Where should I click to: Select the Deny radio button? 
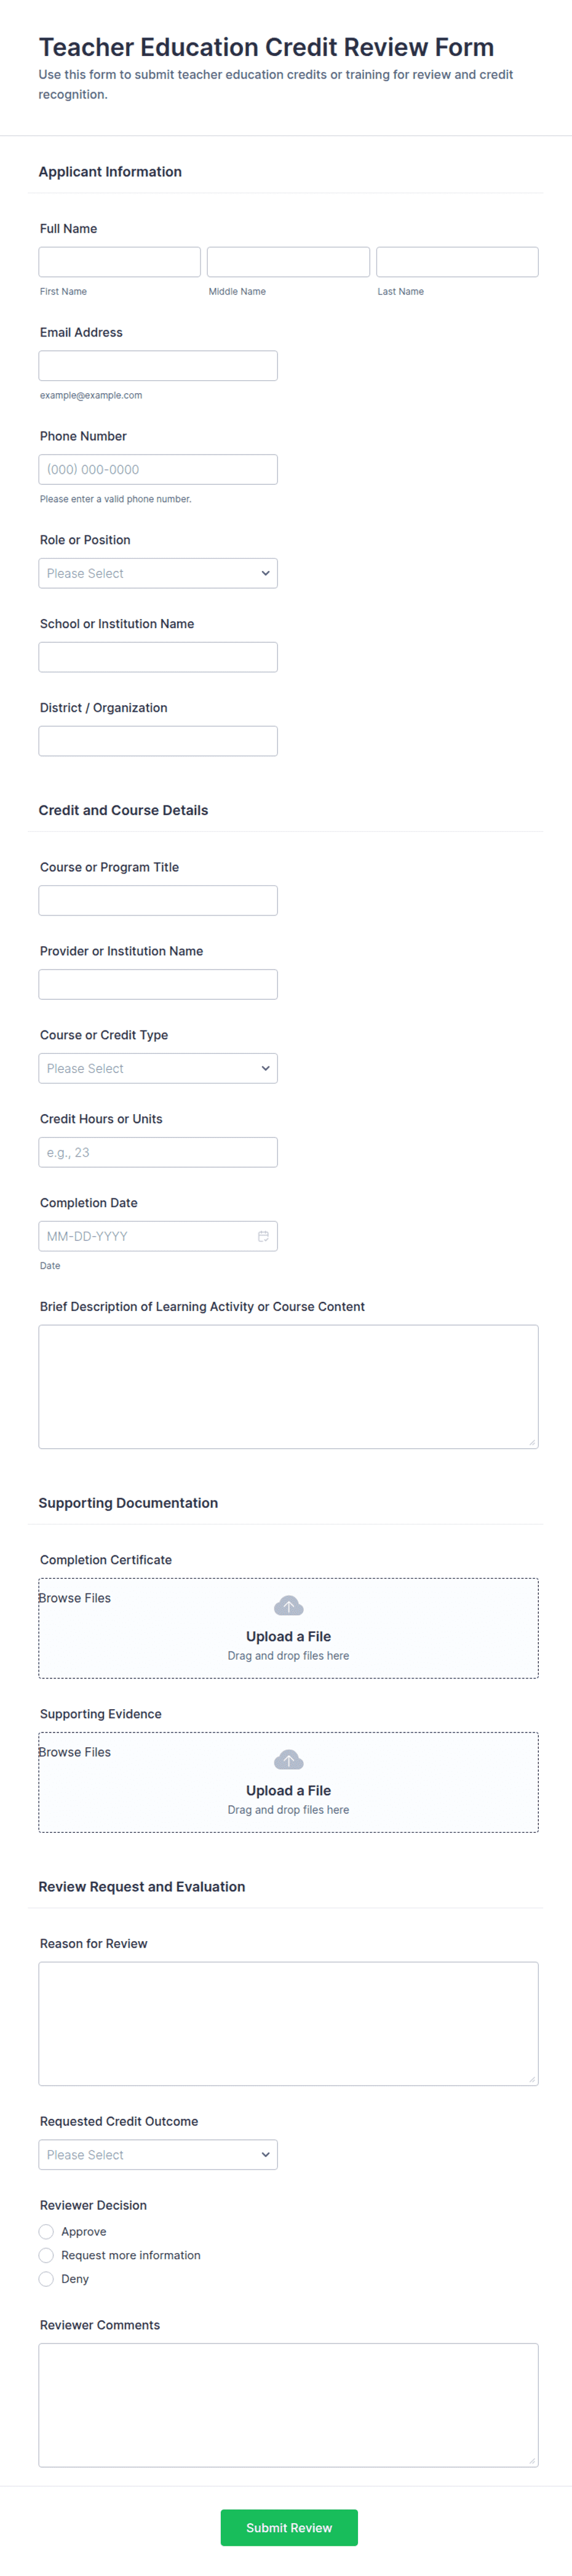(46, 2279)
